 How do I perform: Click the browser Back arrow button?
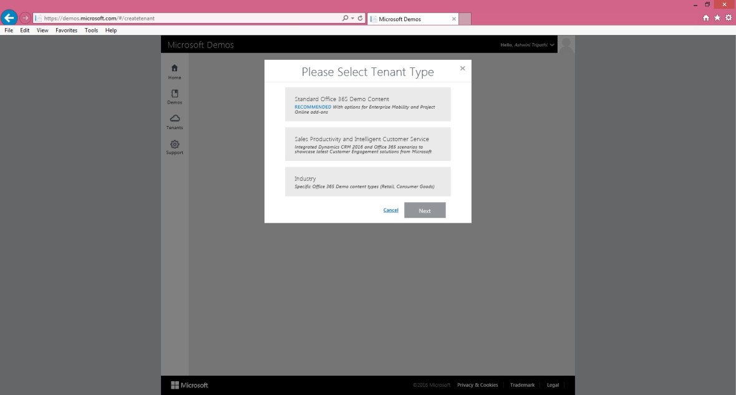9,18
